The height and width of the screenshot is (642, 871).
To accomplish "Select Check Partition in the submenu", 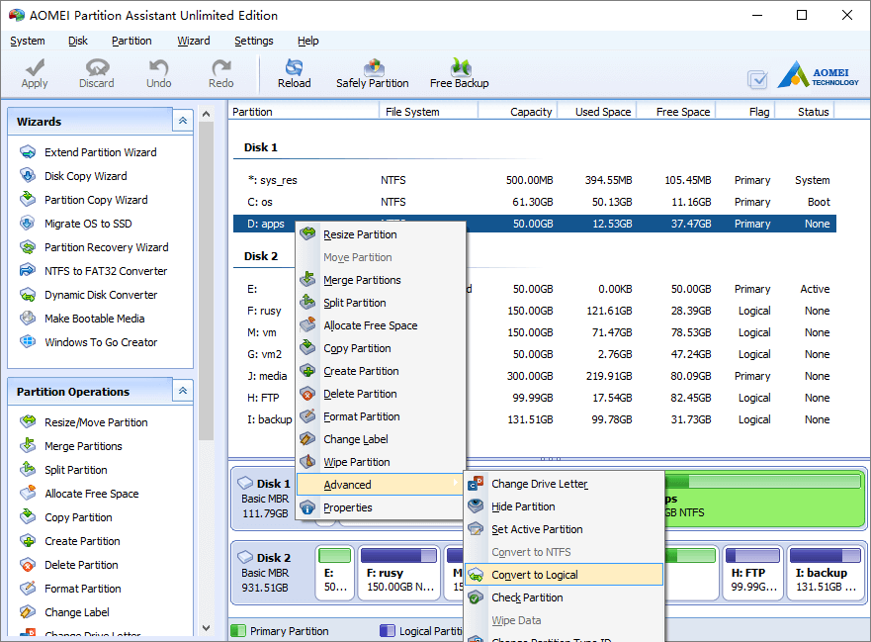I will (564, 597).
